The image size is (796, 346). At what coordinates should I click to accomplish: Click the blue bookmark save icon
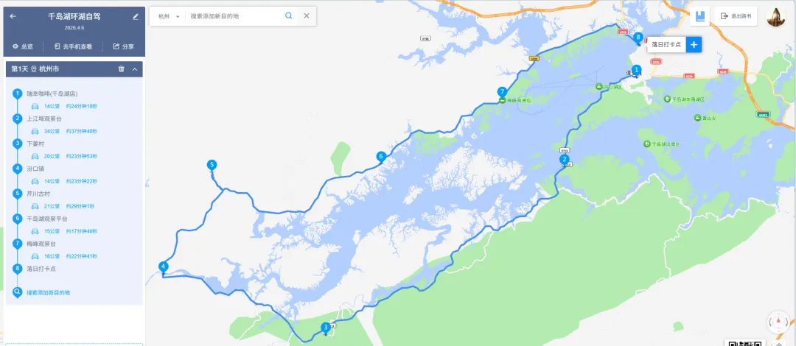[700, 16]
